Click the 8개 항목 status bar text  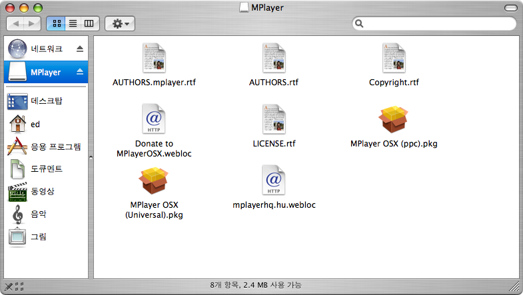255,285
